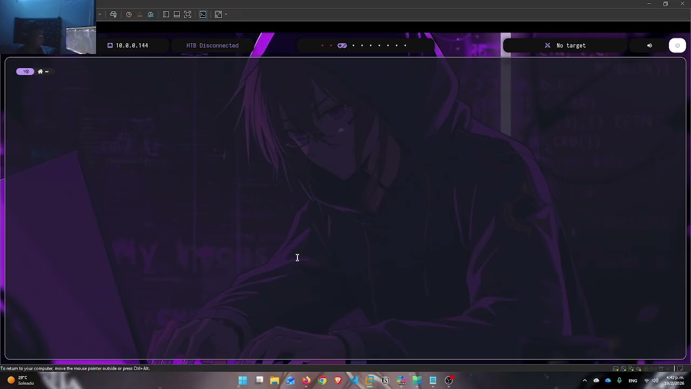Switch the ENG input language
691x389 pixels.
(x=633, y=380)
